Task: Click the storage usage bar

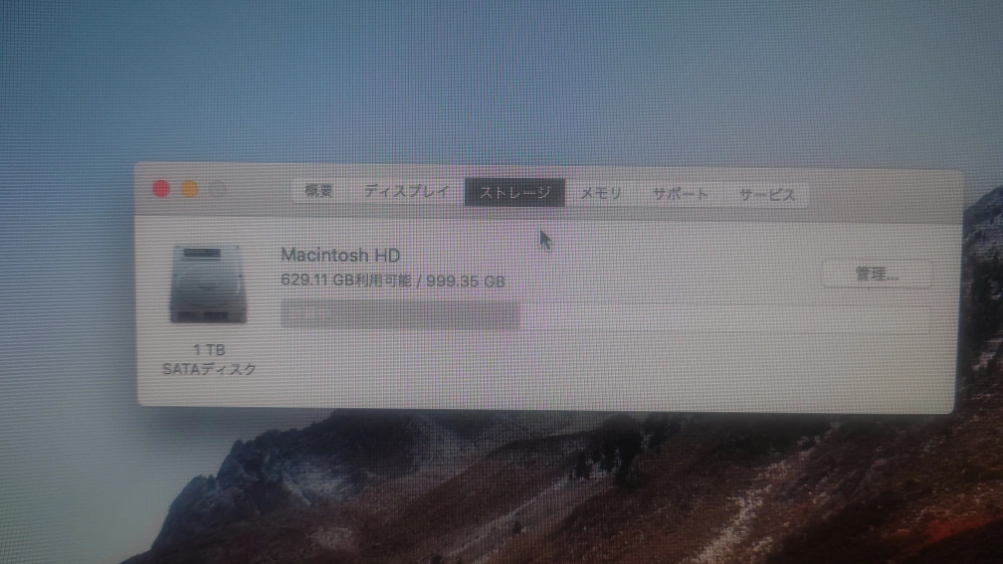Action: pos(605,316)
